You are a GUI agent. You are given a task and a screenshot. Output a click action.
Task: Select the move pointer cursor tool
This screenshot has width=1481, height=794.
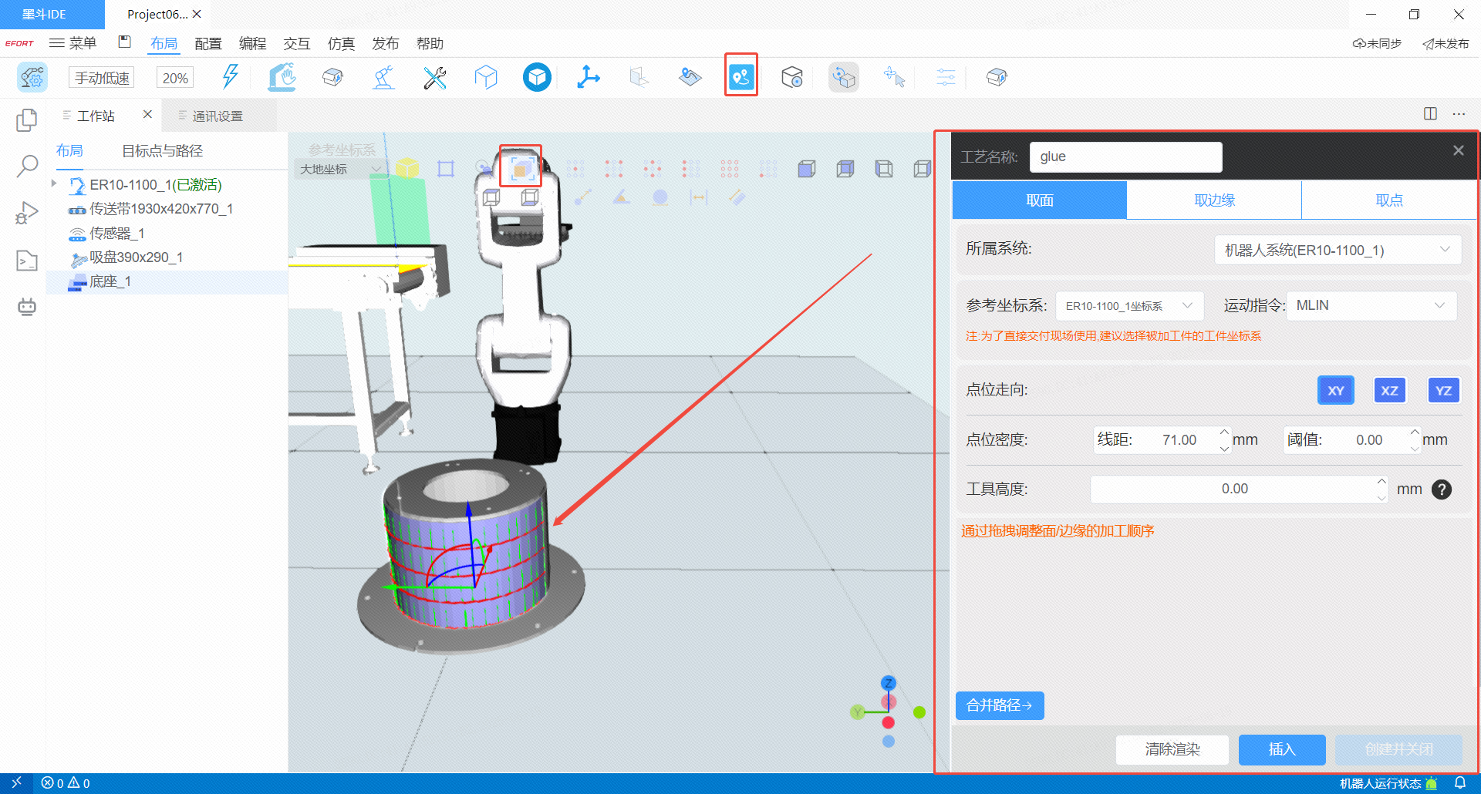click(x=895, y=77)
